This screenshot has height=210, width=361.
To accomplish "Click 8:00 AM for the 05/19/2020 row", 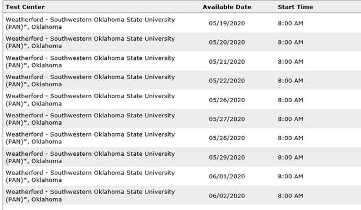I will pyautogui.click(x=290, y=23).
